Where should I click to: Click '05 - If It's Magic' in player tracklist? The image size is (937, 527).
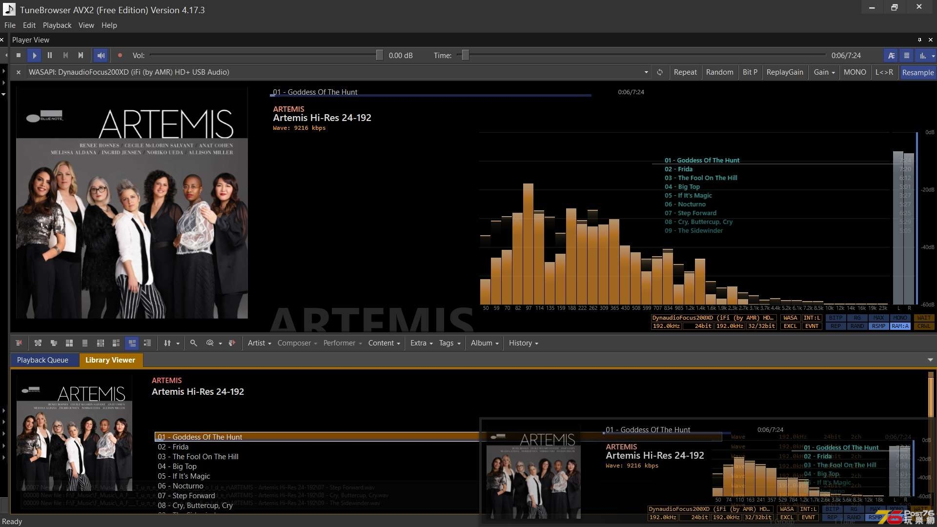(688, 196)
